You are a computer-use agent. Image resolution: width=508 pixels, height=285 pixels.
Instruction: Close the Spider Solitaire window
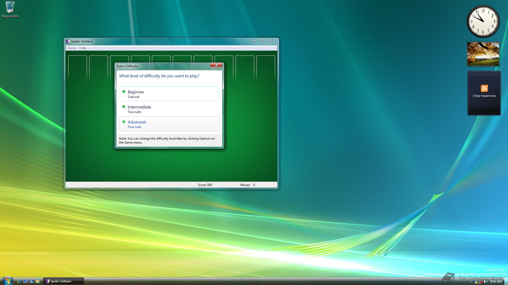(271, 40)
